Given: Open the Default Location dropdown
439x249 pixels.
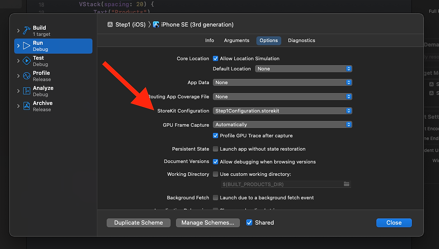Looking at the screenshot, I should tap(303, 69).
